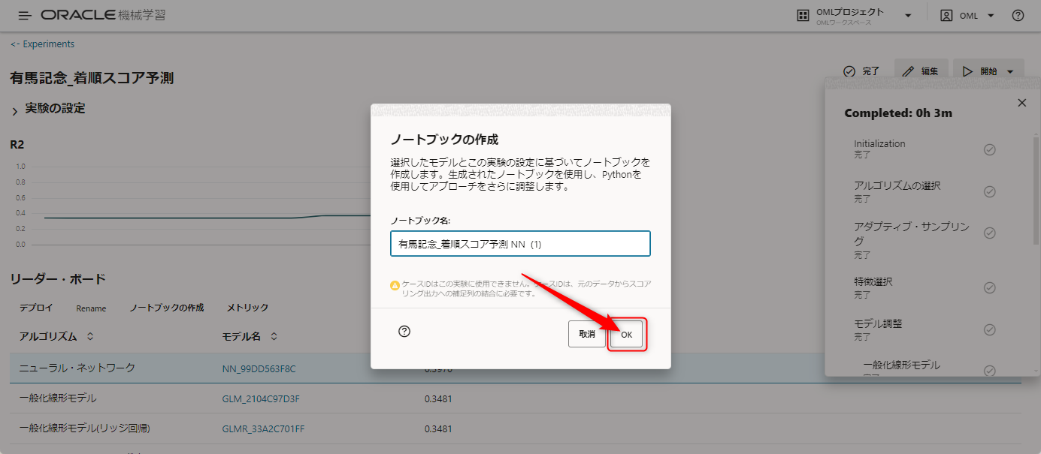Click the アダプティブ・サンプリング check icon
Image resolution: width=1041 pixels, height=454 pixels.
[x=990, y=233]
